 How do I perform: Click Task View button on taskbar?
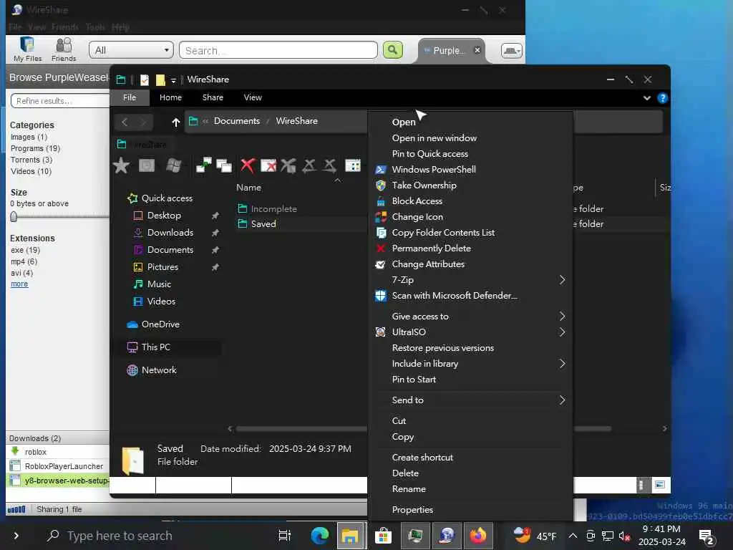[284, 536]
